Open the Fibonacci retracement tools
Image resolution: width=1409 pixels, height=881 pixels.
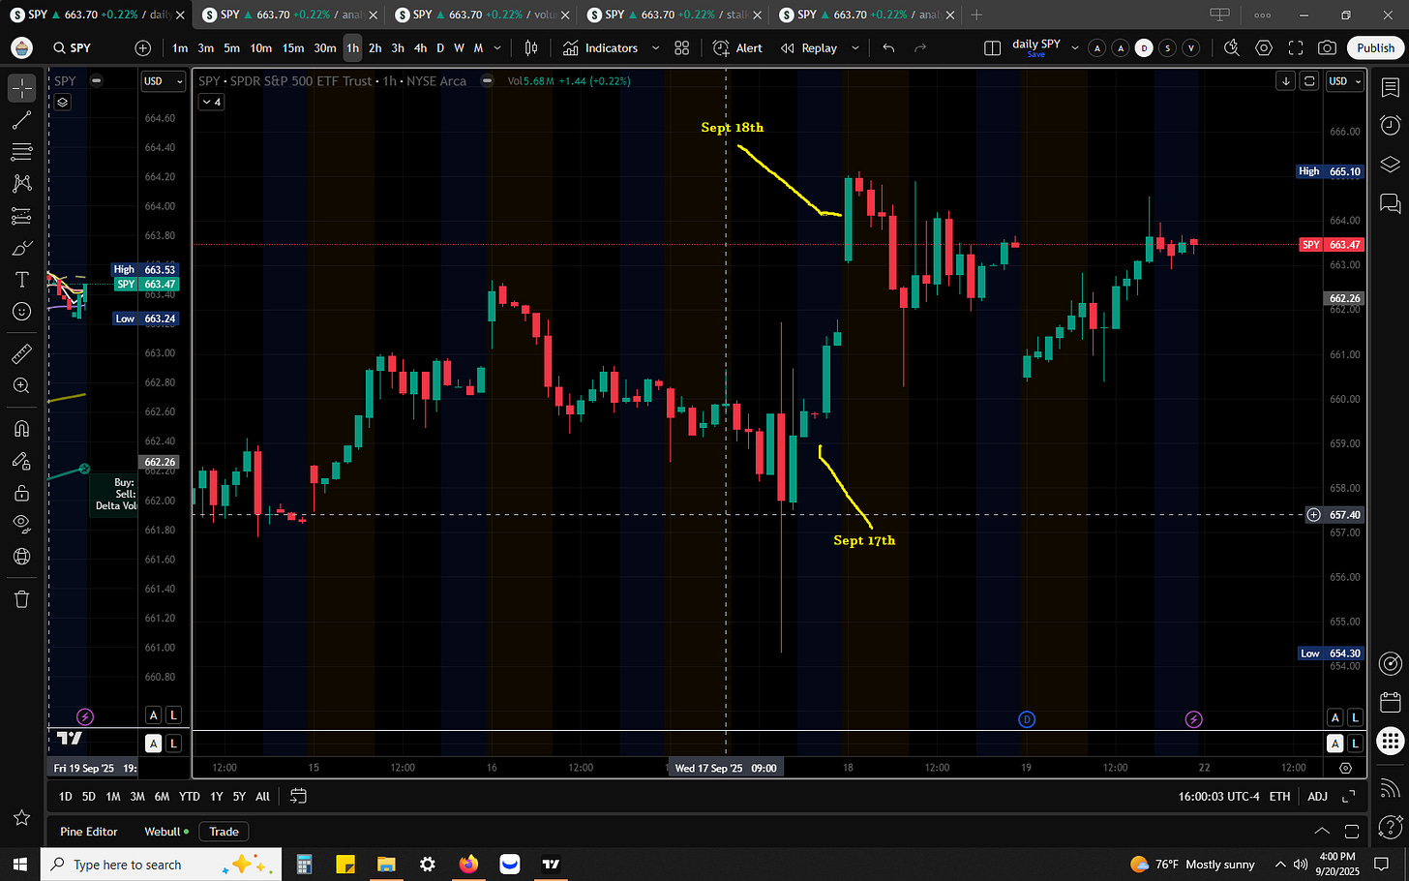point(21,152)
